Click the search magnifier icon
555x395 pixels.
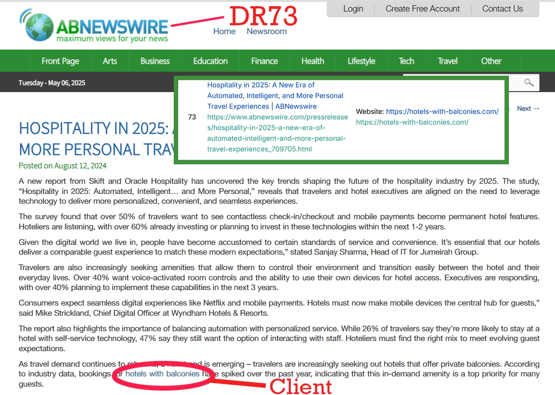pos(529,82)
